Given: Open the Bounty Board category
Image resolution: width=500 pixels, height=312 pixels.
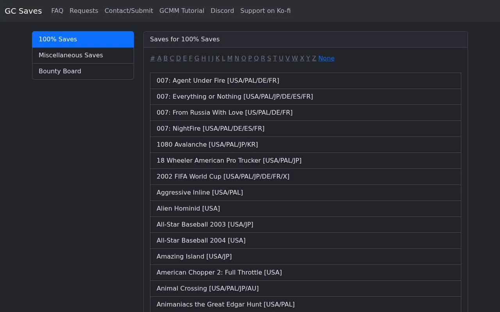Looking at the screenshot, I should (83, 71).
